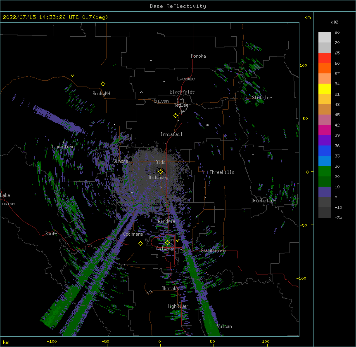The image size is (356, 347).
Task: Click the Calgary city label
Action: tap(165, 249)
